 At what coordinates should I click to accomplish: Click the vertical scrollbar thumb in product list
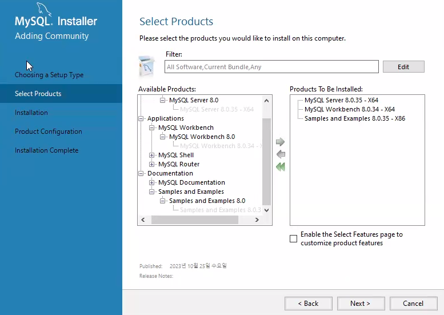pos(266,161)
